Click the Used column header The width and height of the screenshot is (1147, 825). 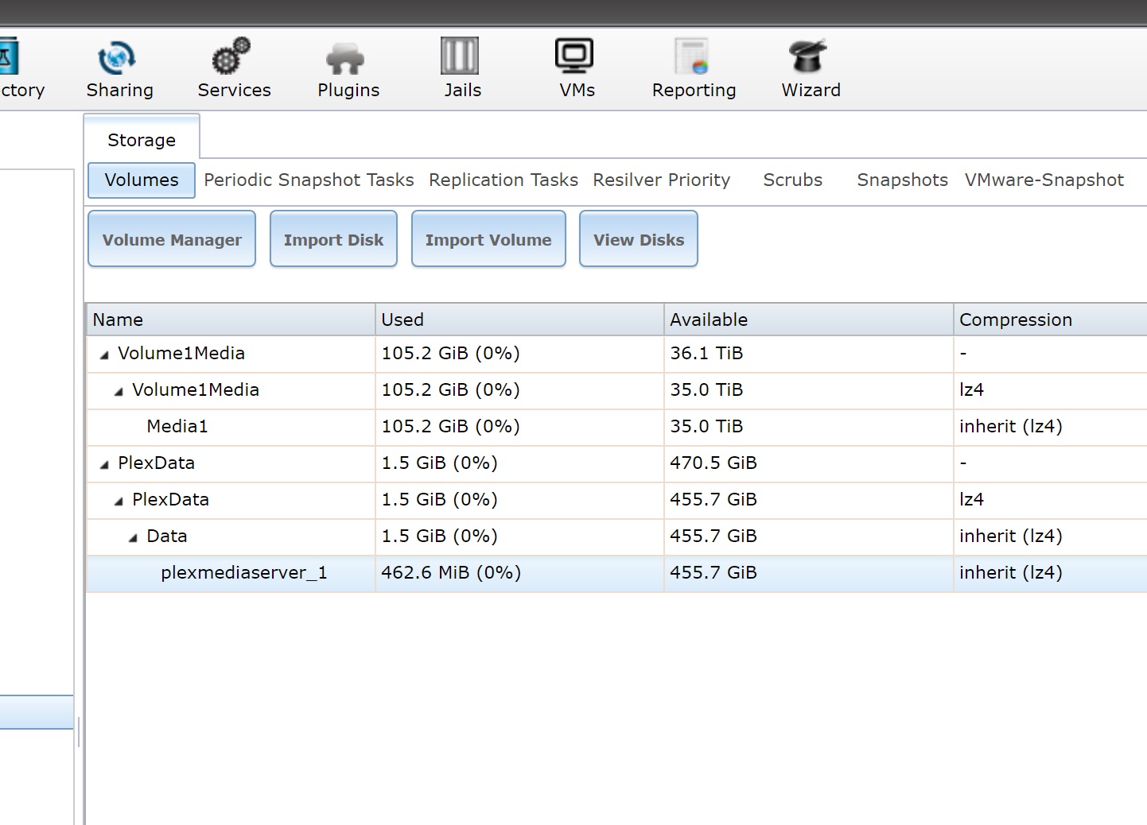tap(519, 320)
